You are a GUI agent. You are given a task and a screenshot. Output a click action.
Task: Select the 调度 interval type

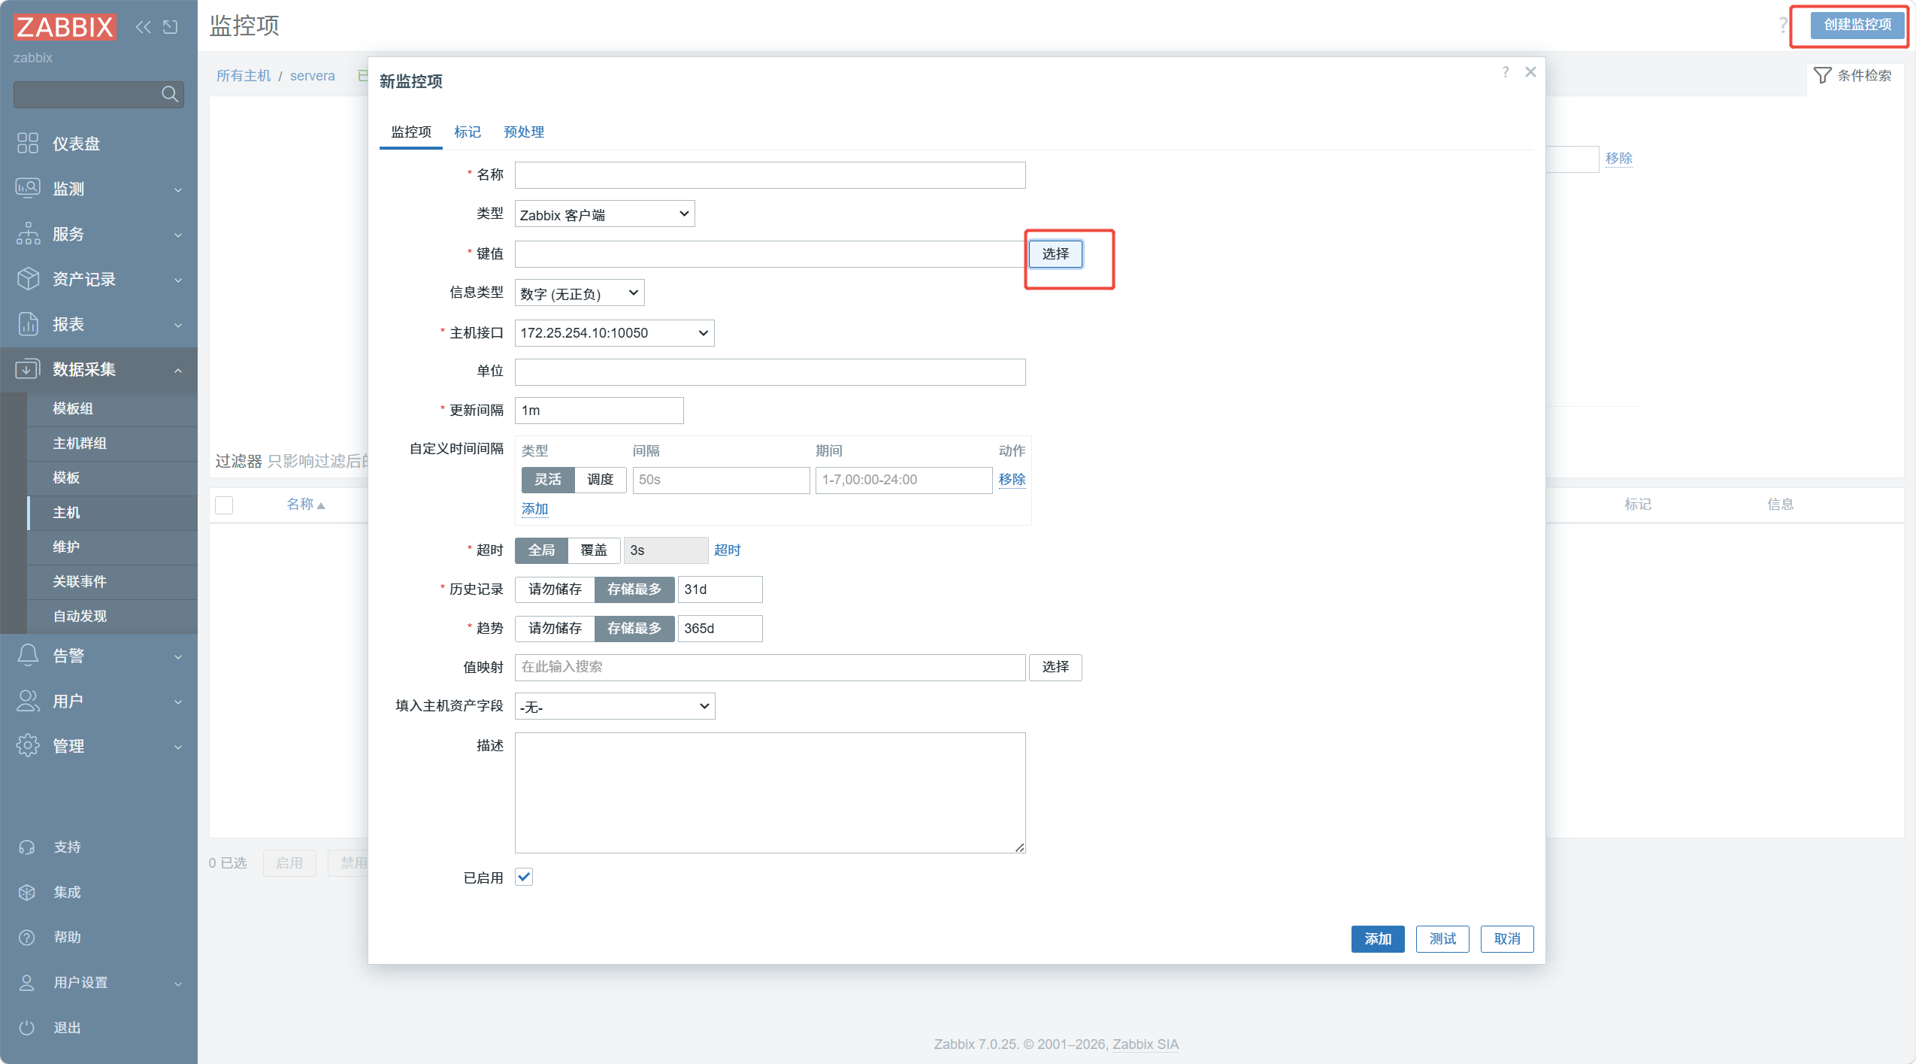(x=600, y=480)
